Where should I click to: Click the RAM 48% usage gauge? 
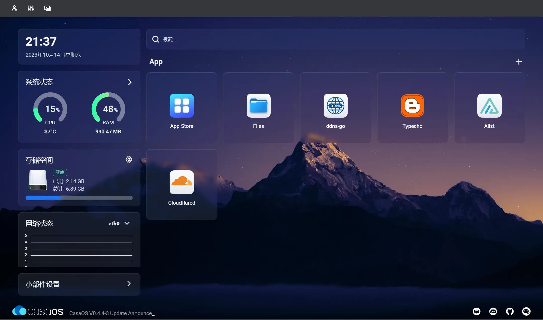click(x=108, y=107)
